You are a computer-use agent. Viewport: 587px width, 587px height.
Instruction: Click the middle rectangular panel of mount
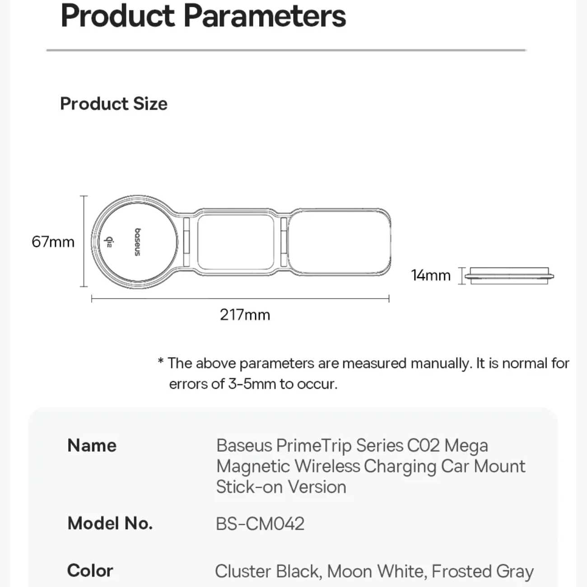235,242
